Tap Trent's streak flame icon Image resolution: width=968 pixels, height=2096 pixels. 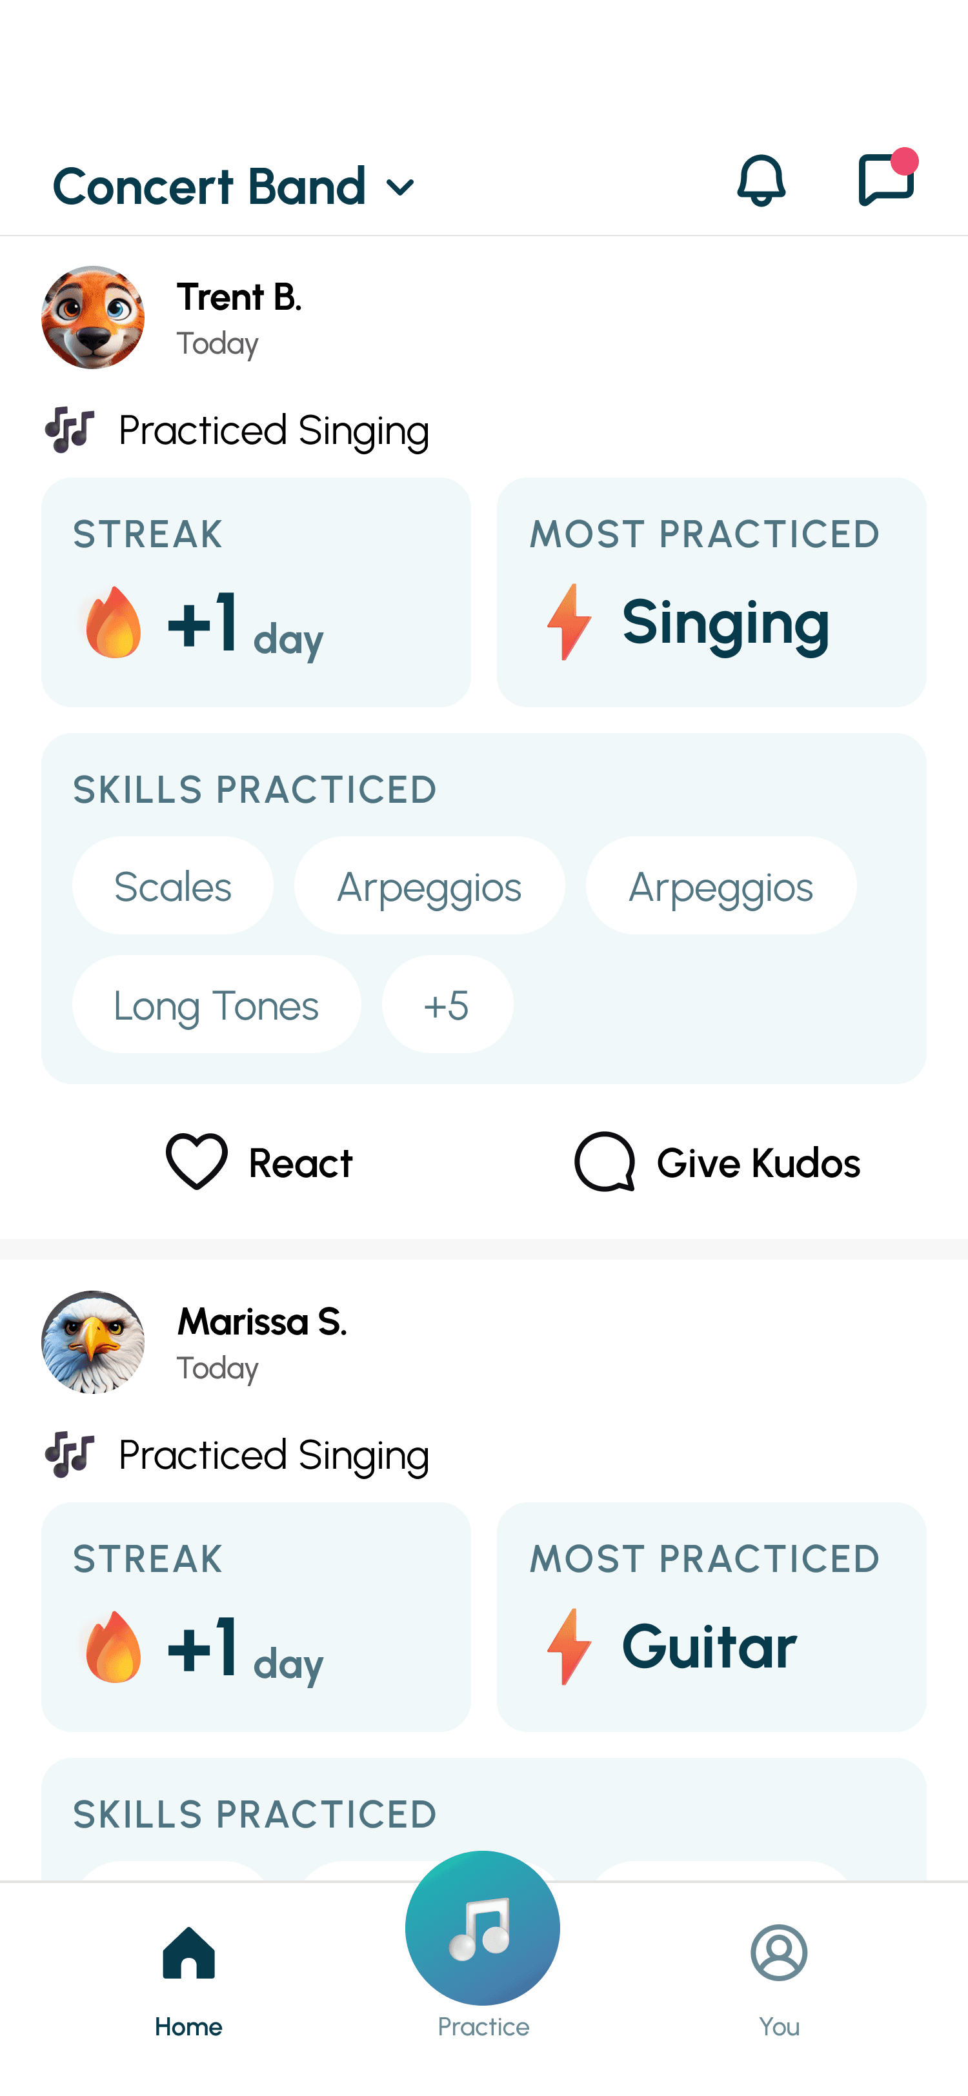point(113,623)
